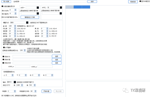
Task: Focus the 生成目录 path field
Action: tap(54, 2)
